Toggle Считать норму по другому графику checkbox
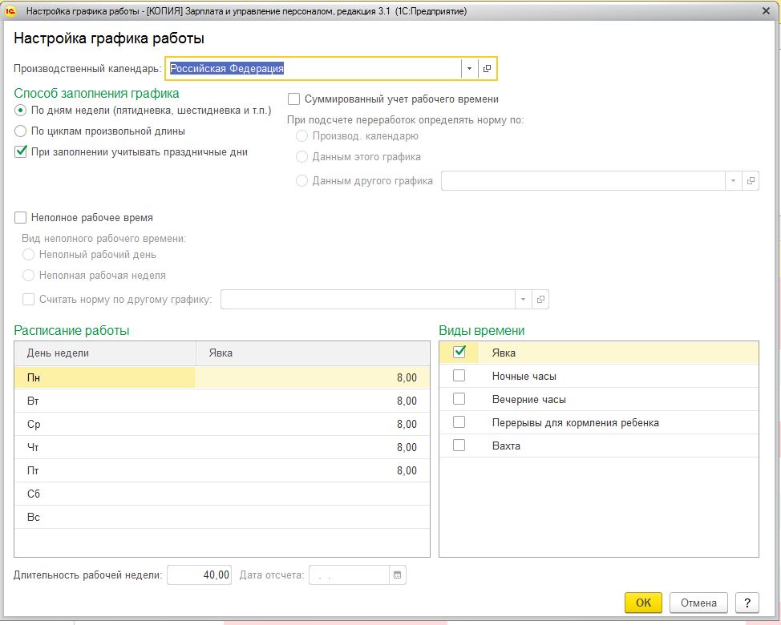Screen dimensions: 781x625 (x=28, y=299)
